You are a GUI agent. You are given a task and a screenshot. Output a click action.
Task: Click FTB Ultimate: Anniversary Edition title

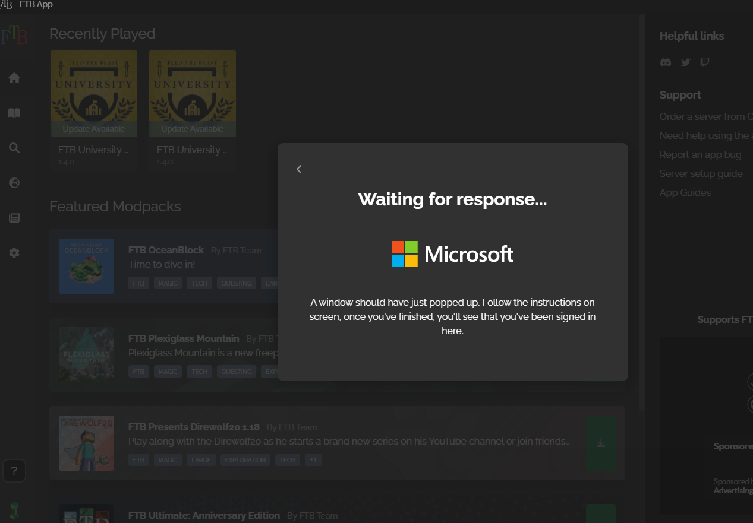click(x=204, y=515)
